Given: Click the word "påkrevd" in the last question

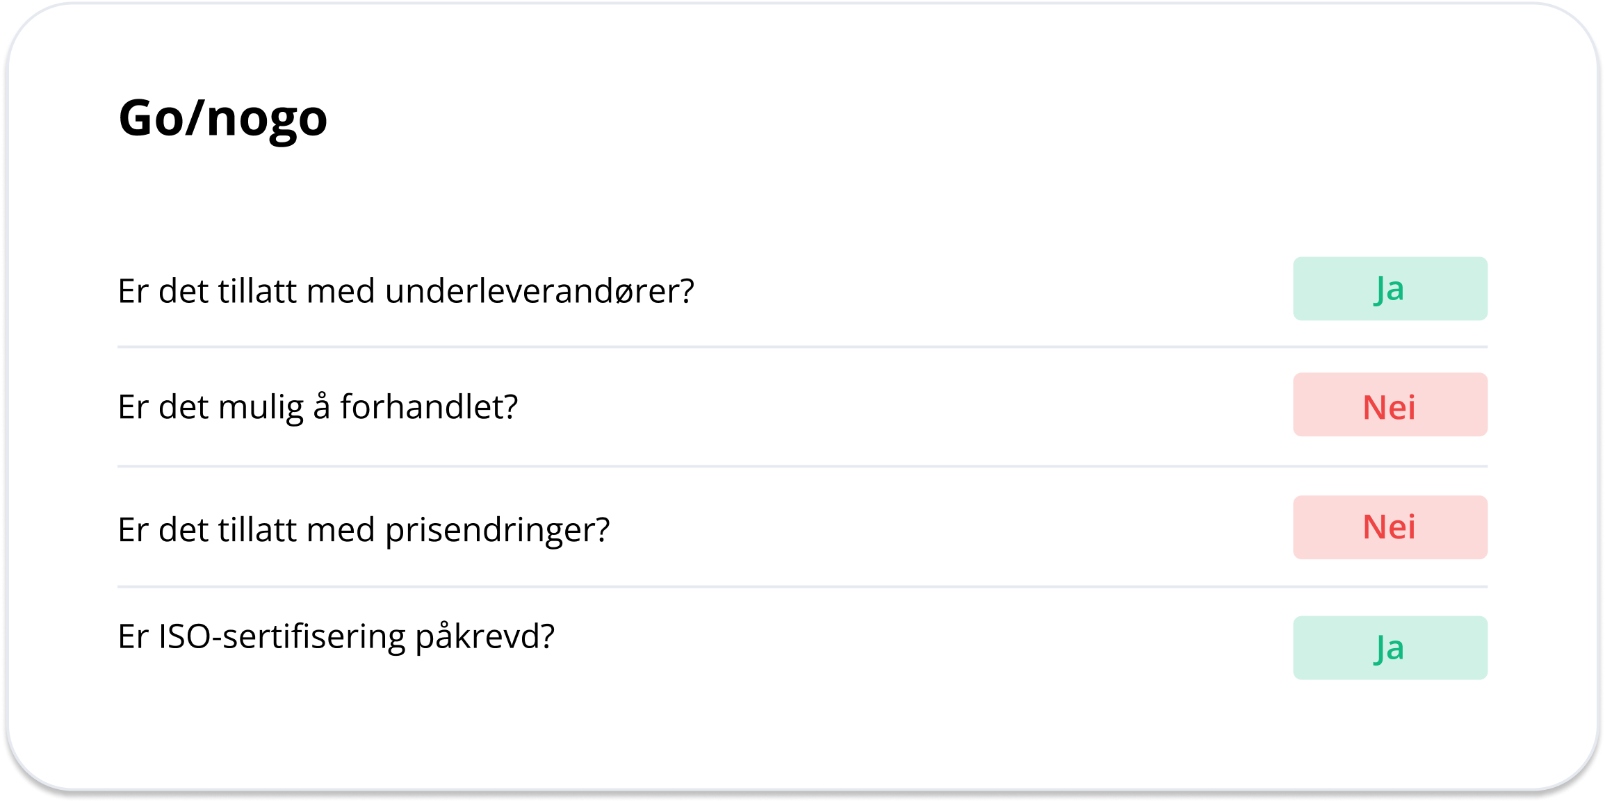Looking at the screenshot, I should tap(484, 636).
